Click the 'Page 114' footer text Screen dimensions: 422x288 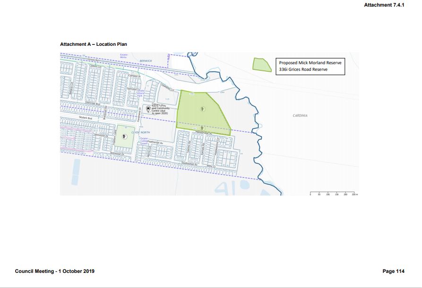393,271
